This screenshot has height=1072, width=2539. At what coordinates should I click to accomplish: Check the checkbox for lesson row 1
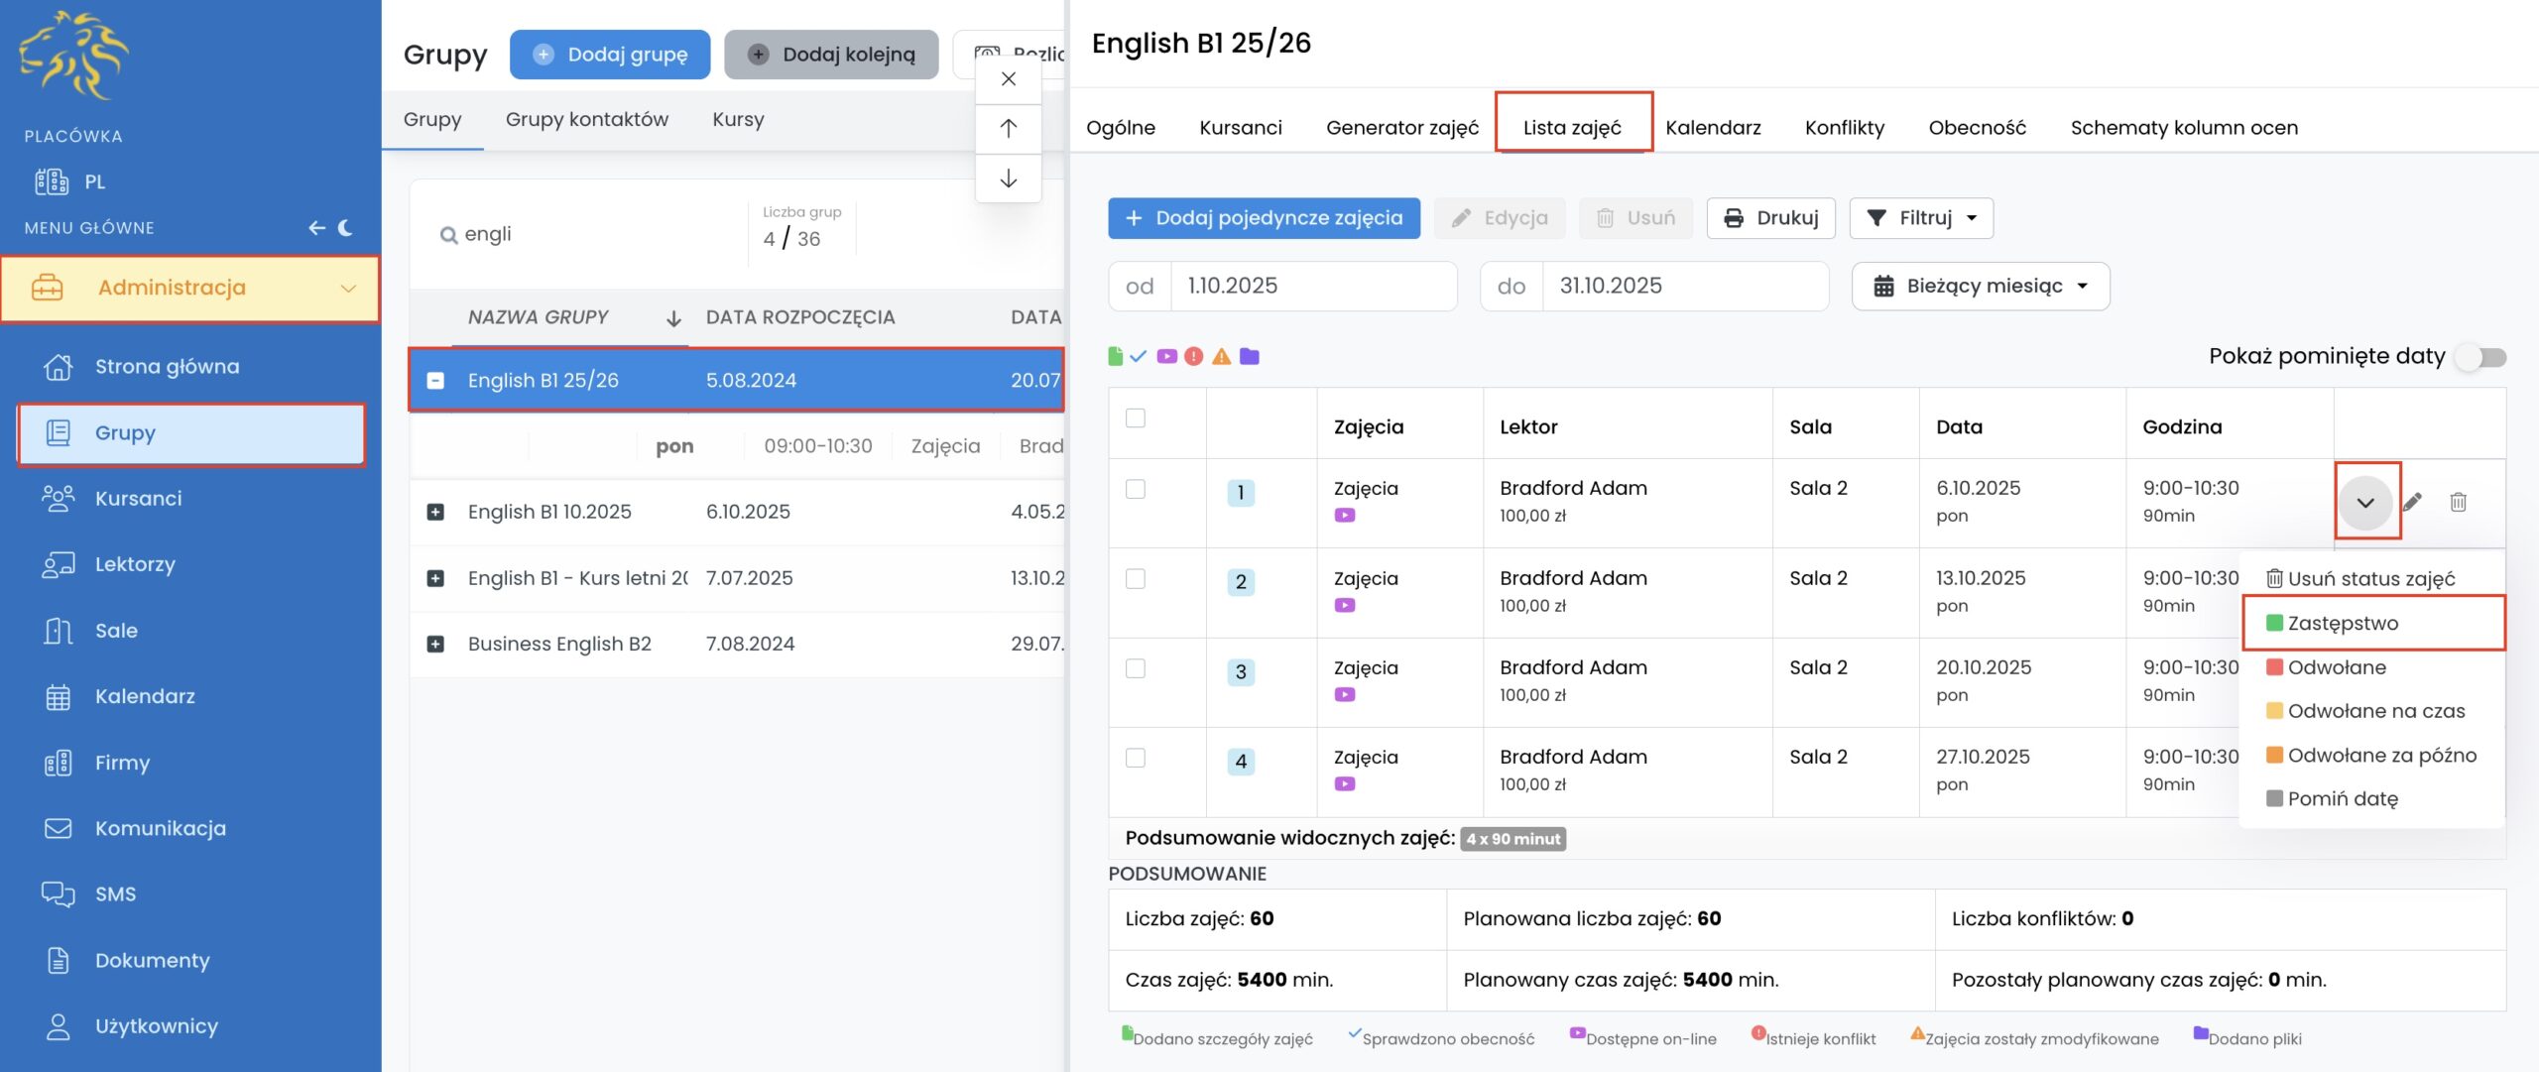[1136, 489]
